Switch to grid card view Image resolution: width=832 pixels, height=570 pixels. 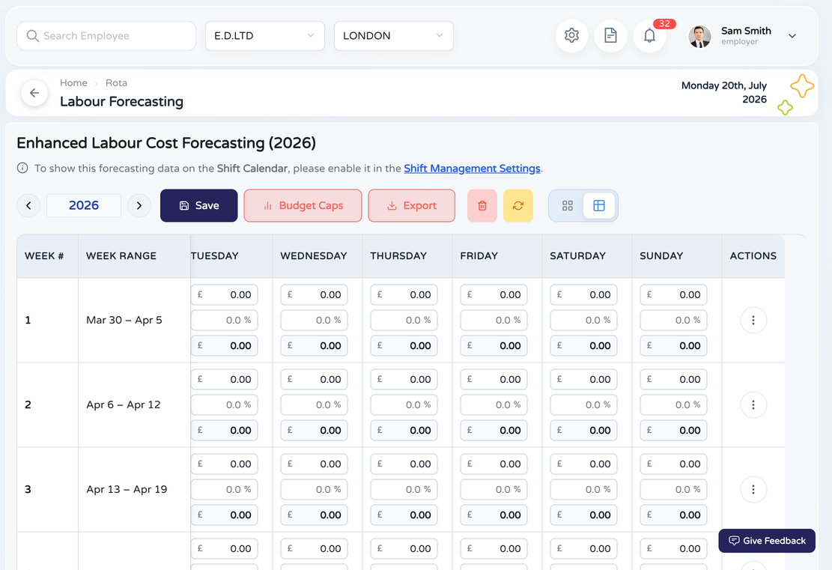tap(567, 205)
